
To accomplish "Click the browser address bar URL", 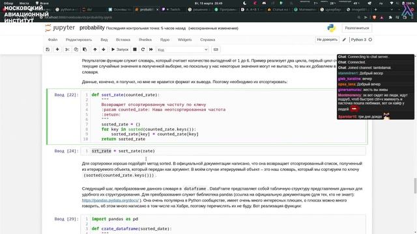I will point(78,18).
